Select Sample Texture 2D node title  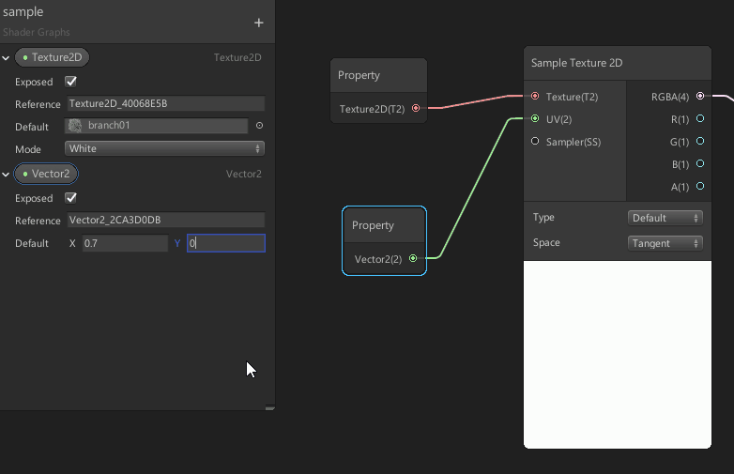(576, 63)
